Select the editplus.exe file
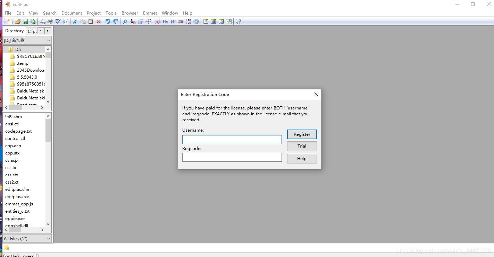Viewport: 494px width, 257px height. click(17, 197)
